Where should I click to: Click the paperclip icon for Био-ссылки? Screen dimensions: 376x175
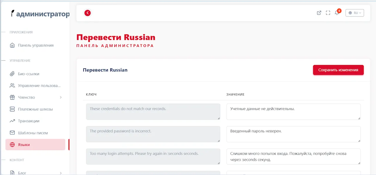12,74
